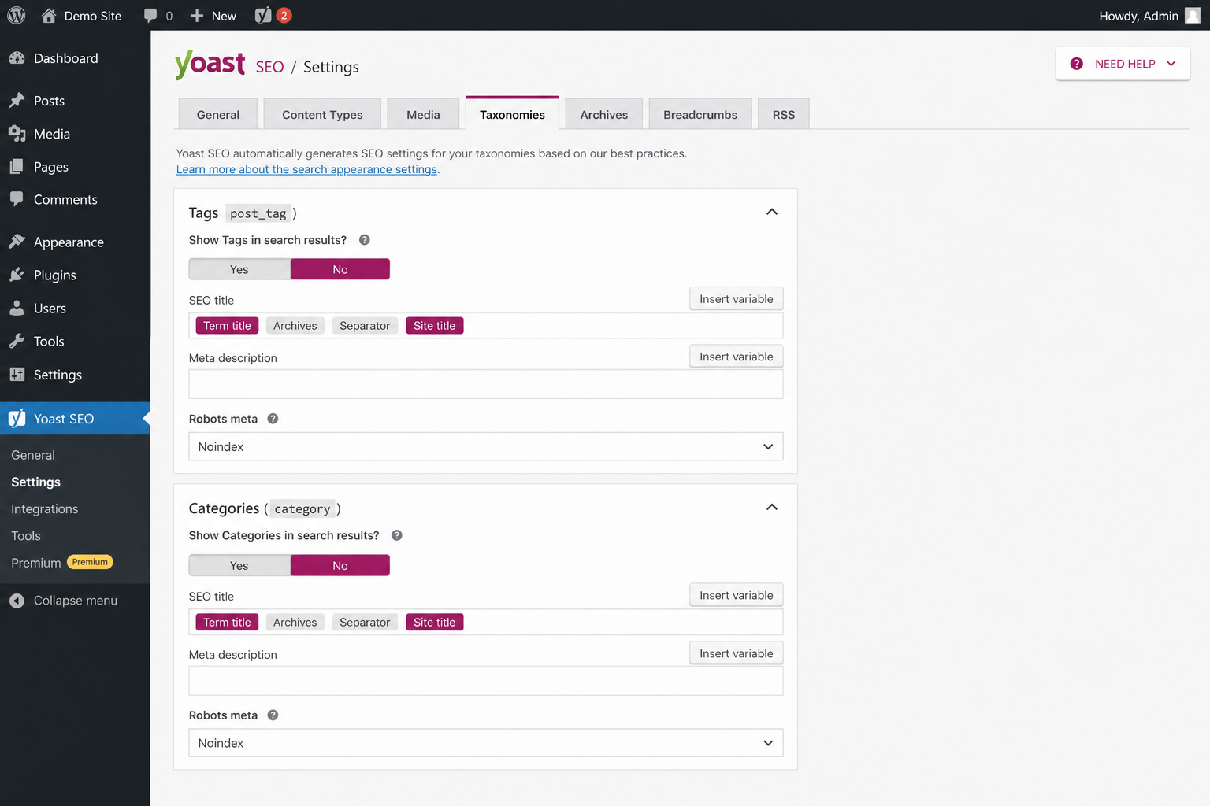Collapse the Categories section chevron
The height and width of the screenshot is (806, 1210).
[x=772, y=507]
